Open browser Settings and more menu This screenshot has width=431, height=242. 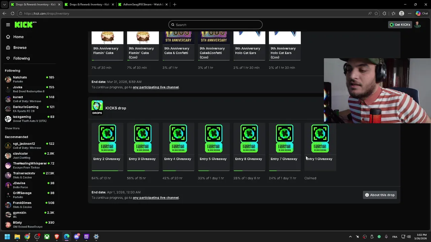point(409,13)
